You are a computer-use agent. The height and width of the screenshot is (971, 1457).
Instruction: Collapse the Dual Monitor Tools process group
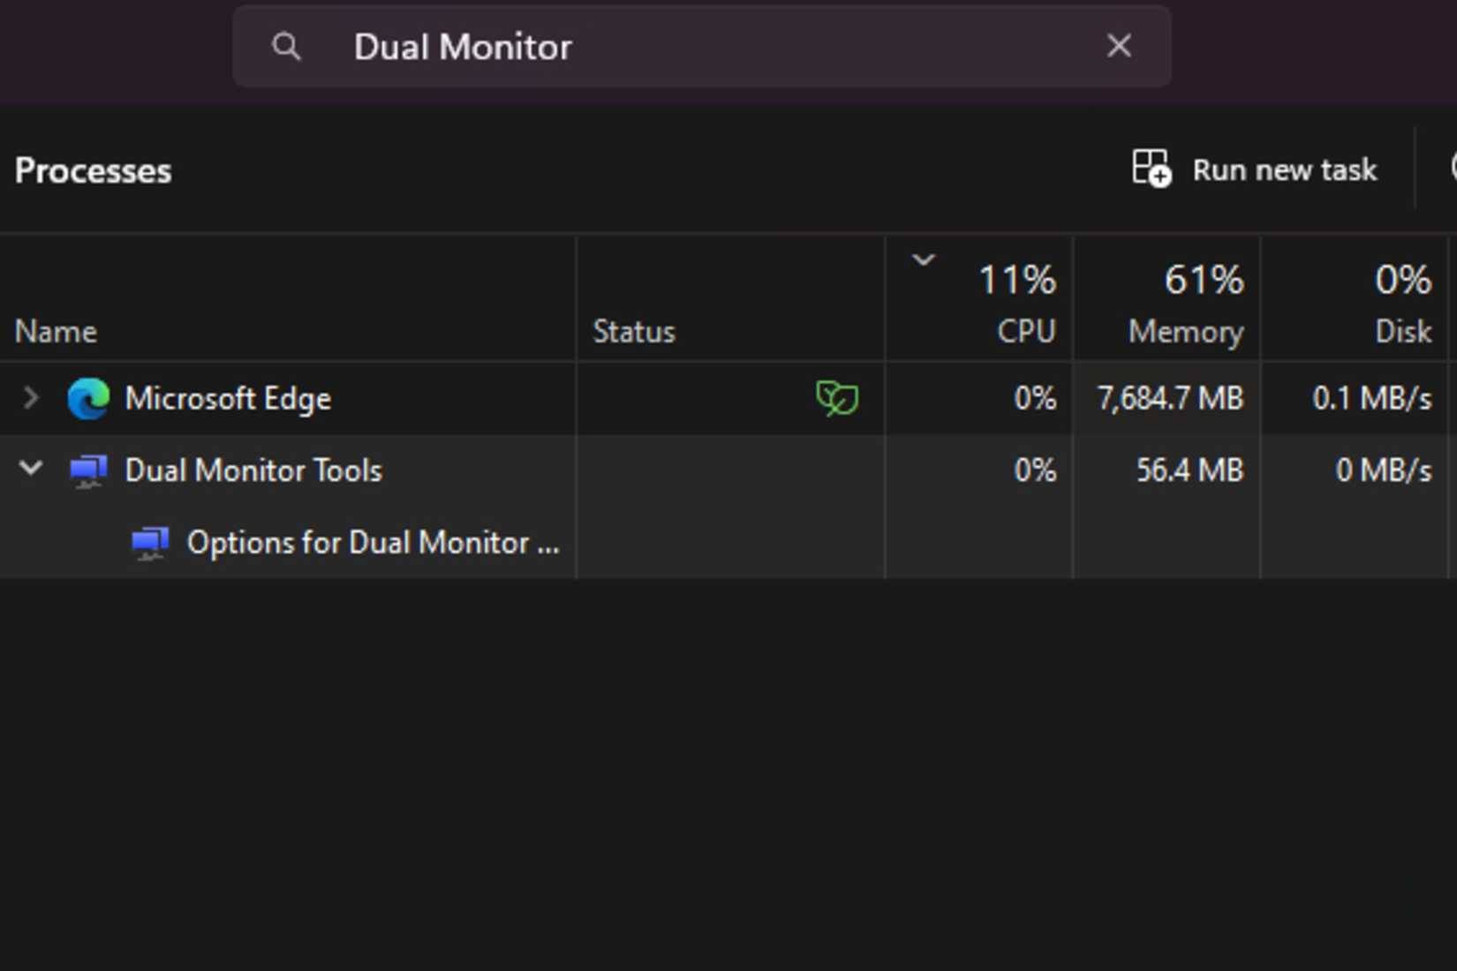[30, 470]
